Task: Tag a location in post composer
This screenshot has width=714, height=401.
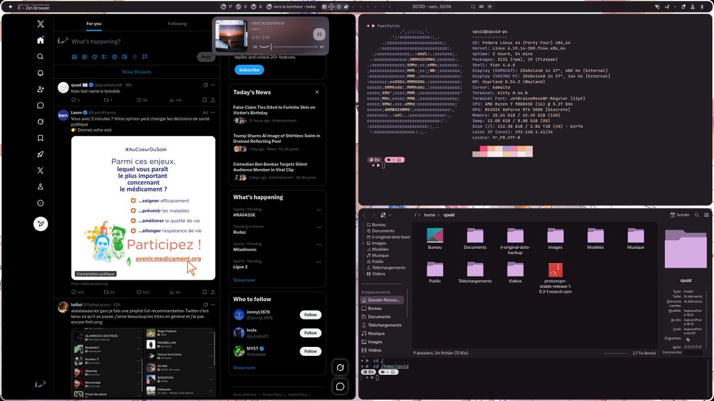Action: click(x=134, y=57)
